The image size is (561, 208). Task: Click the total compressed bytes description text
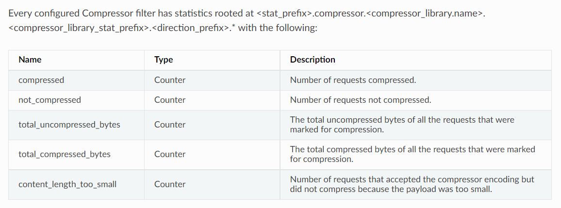pyautogui.click(x=412, y=154)
